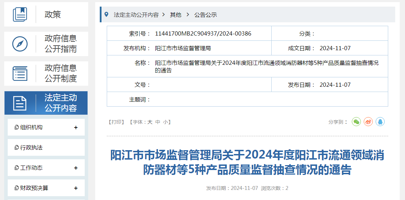405x200 pixels.
Task: Click the 名称 field title text
Action: [x=267, y=67]
